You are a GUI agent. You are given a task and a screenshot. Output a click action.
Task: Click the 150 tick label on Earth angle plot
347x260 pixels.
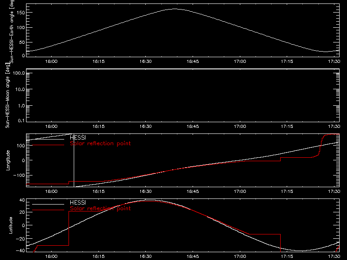[21, 13]
